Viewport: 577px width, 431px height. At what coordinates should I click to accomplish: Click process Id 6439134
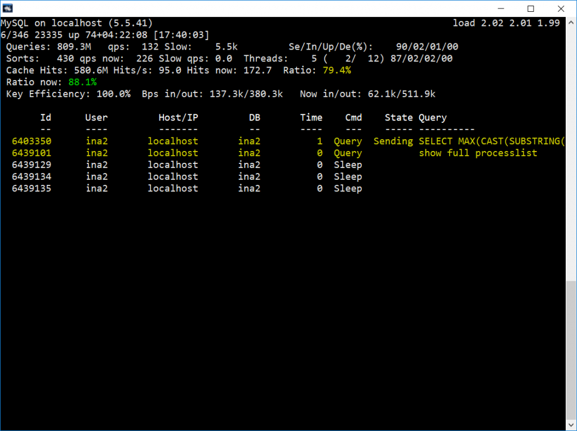pyautogui.click(x=32, y=177)
